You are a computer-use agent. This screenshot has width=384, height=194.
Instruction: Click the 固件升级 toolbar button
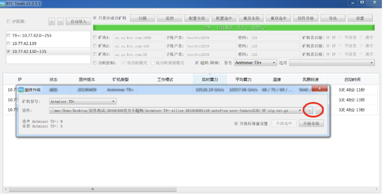305,18
